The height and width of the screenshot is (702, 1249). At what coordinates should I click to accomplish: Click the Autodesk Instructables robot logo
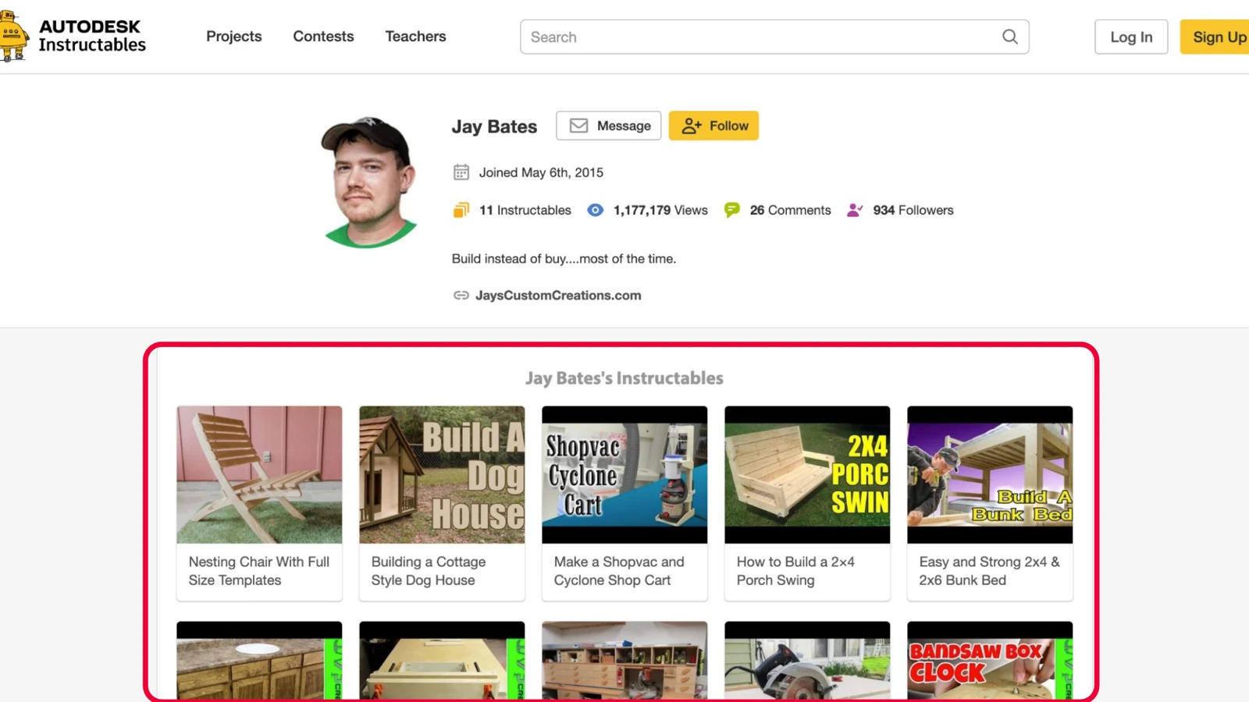point(14,37)
